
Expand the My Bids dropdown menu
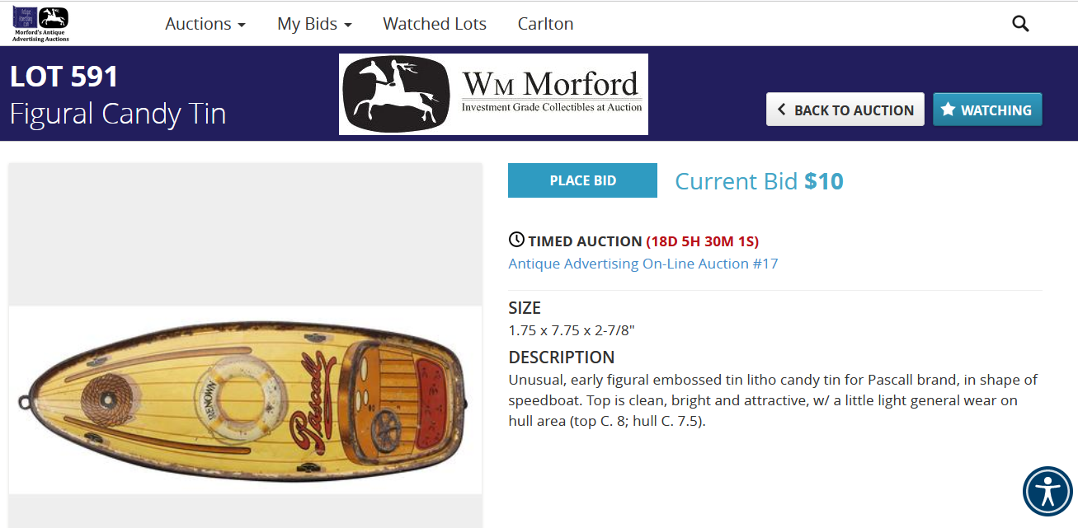coord(314,24)
